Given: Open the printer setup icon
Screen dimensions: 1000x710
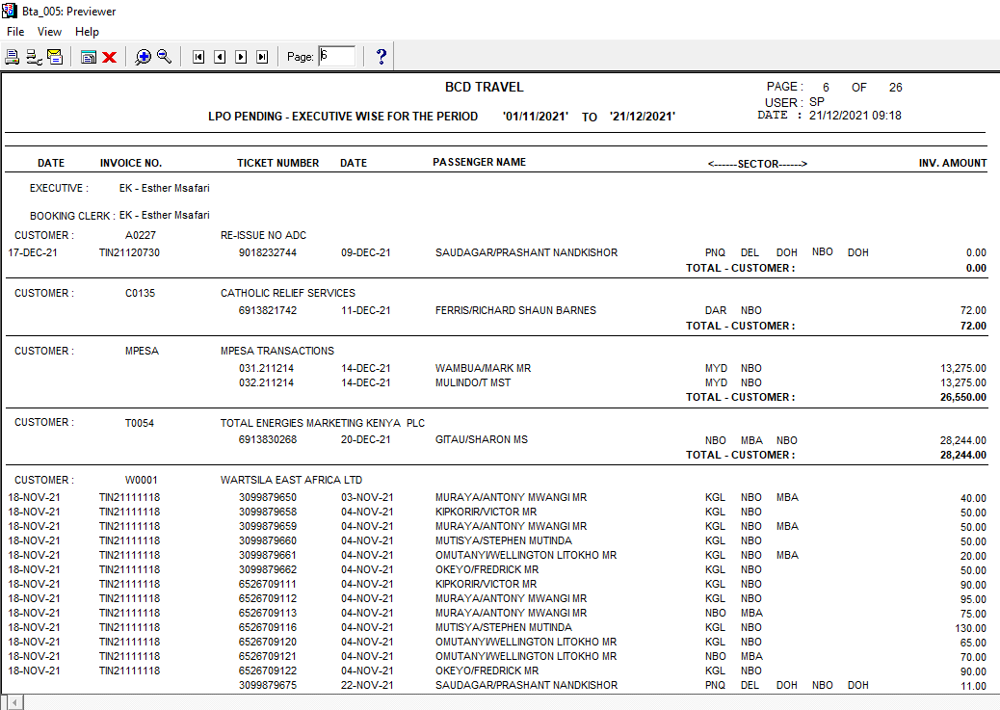Looking at the screenshot, I should click(x=34, y=57).
